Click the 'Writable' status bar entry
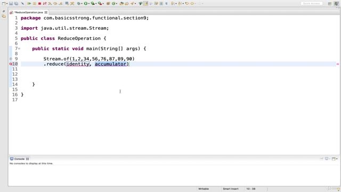This screenshot has width=341, height=192. [204, 189]
